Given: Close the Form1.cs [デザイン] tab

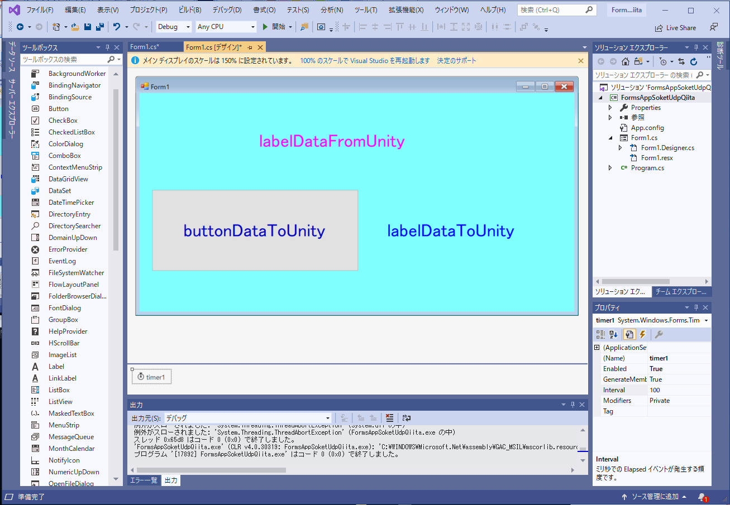Looking at the screenshot, I should [x=260, y=47].
